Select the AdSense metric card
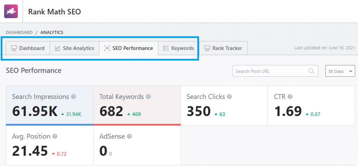Viewport: 358px width, 166px height. click(137, 145)
